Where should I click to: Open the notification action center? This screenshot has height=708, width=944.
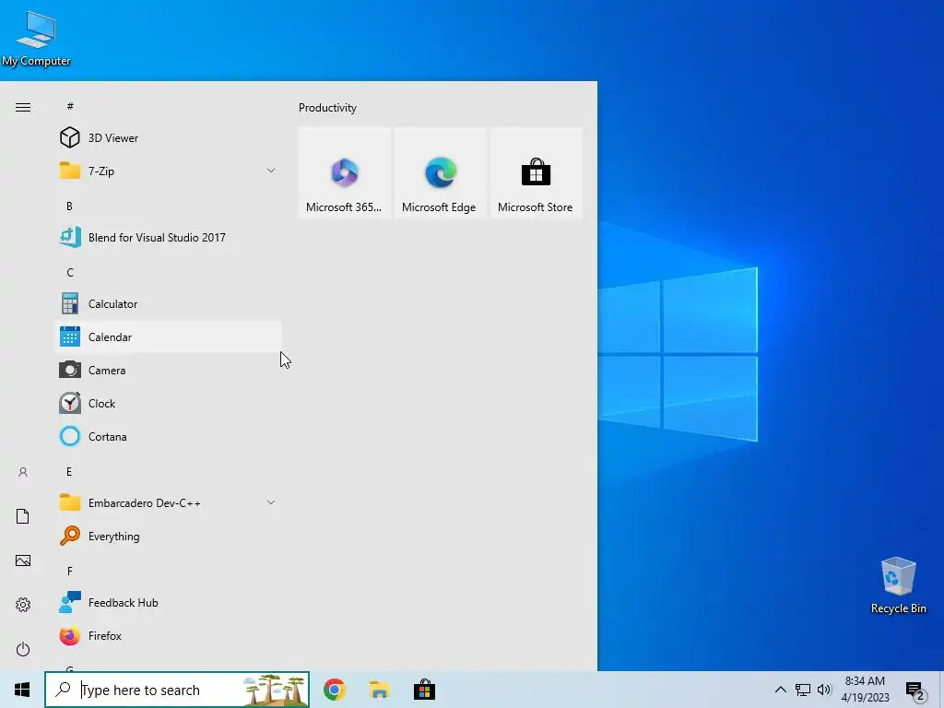tap(915, 690)
